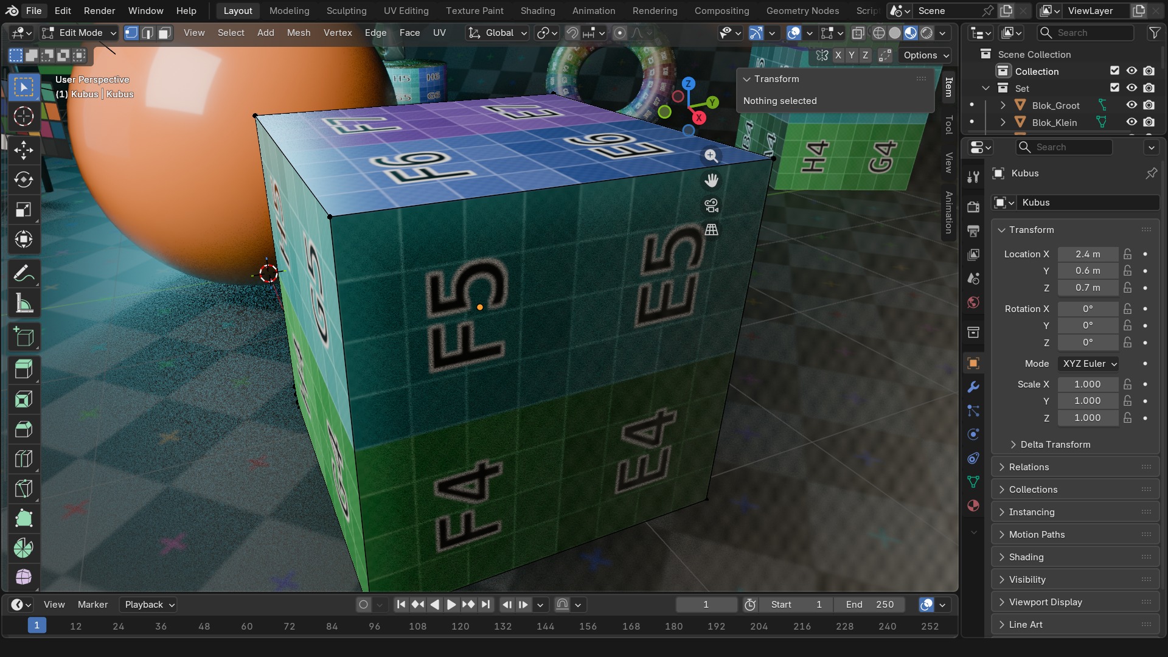
Task: Open the Playback dropdown in timeline
Action: coord(148,605)
